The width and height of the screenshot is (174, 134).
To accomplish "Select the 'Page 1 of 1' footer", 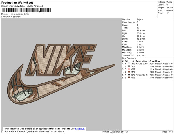I will [x=167, y=132].
